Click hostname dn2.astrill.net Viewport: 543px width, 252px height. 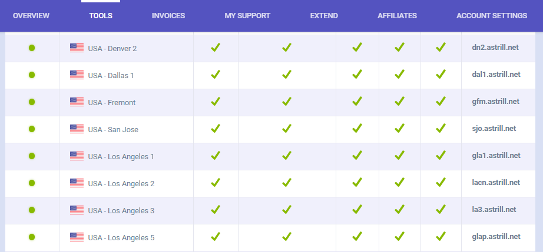(x=495, y=48)
